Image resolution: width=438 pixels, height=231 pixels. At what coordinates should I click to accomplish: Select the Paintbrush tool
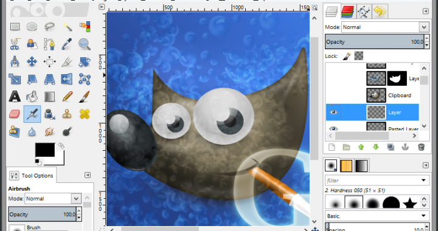click(85, 96)
